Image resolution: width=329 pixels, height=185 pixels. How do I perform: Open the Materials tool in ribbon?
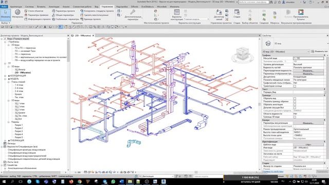pyautogui.click(x=17, y=14)
